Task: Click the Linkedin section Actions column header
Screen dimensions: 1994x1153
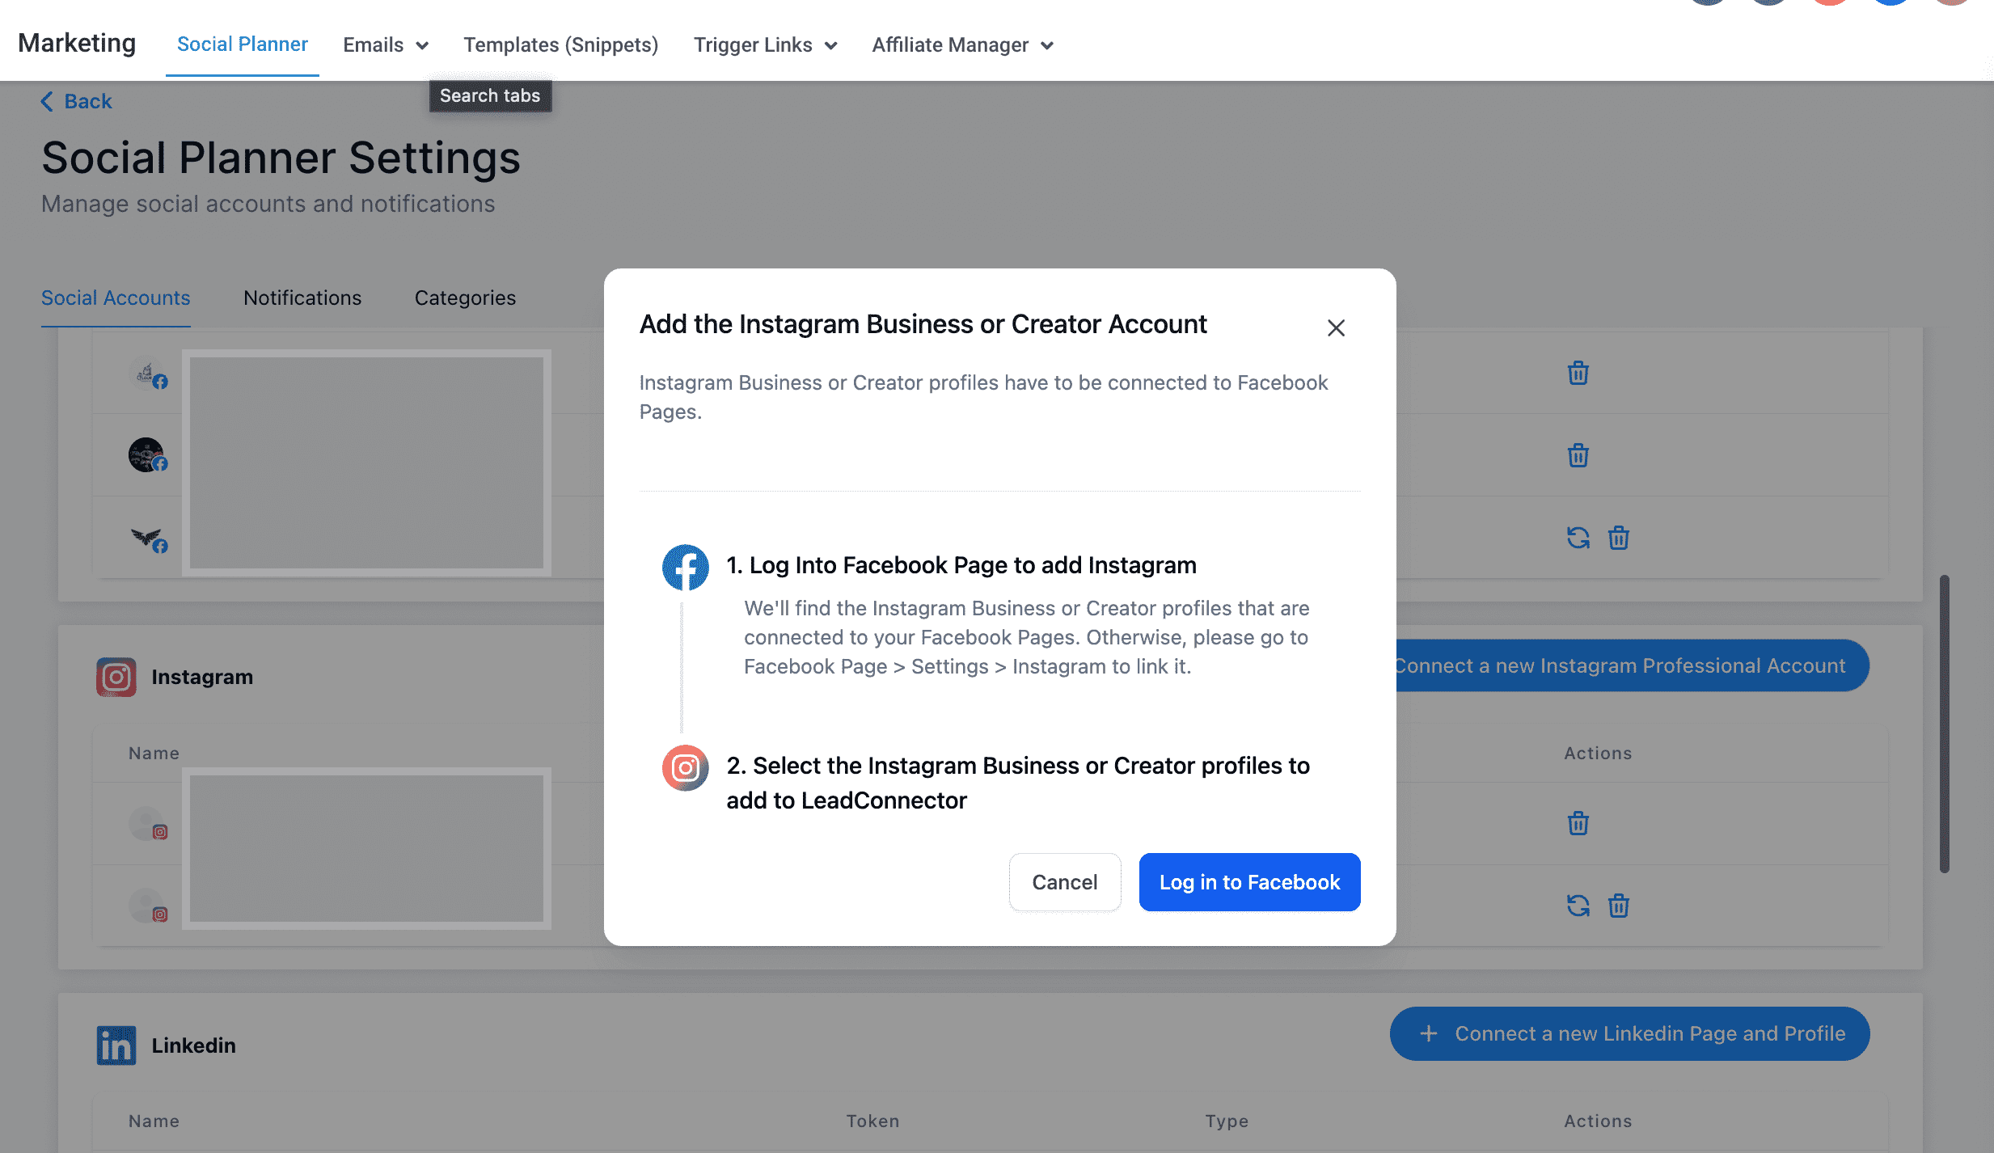Action: pos(1598,1121)
